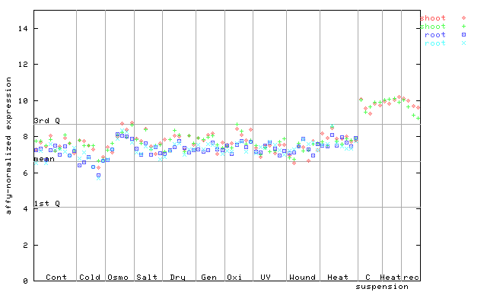Click the Salt category label
The height and width of the screenshot is (292, 487).
[x=147, y=277]
